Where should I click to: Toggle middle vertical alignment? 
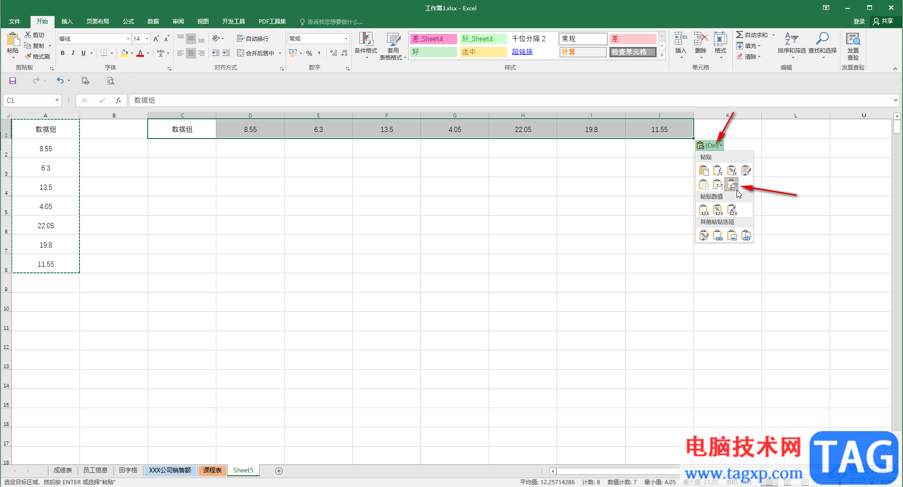191,39
